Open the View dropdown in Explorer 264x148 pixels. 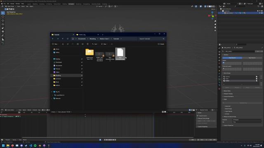(104, 44)
